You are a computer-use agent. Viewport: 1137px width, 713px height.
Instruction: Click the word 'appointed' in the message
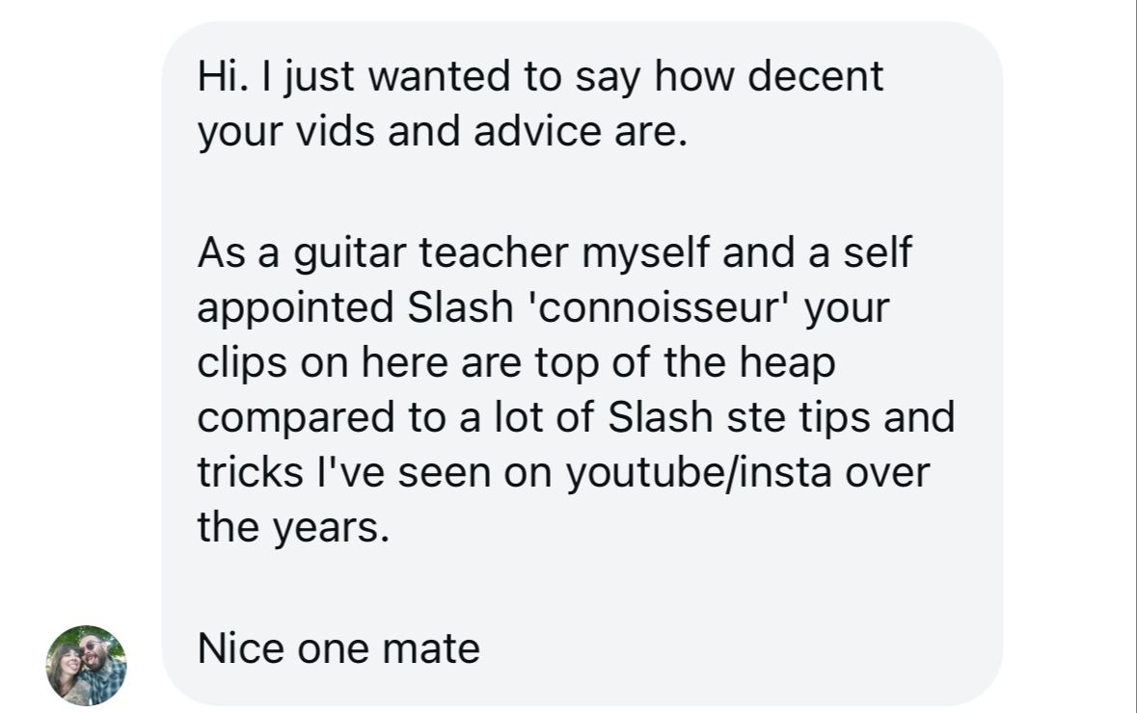(x=295, y=309)
